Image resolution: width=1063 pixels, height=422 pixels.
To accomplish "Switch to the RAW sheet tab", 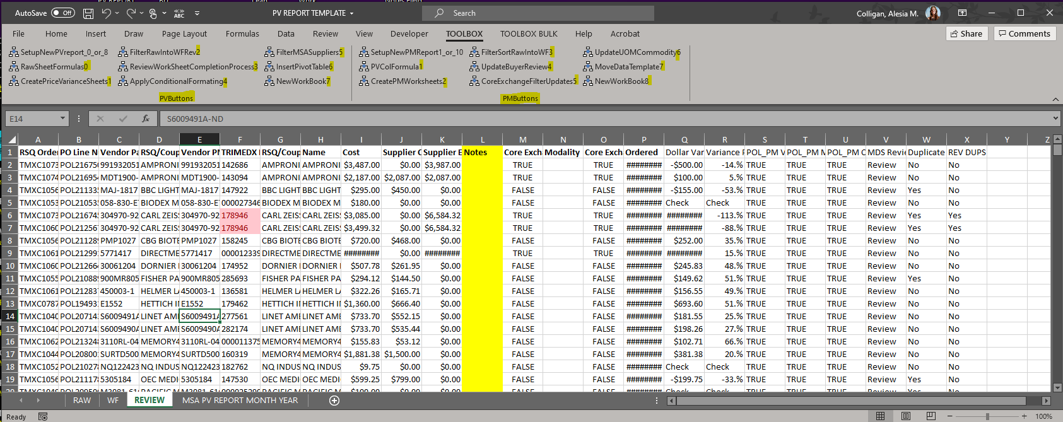I will [82, 401].
